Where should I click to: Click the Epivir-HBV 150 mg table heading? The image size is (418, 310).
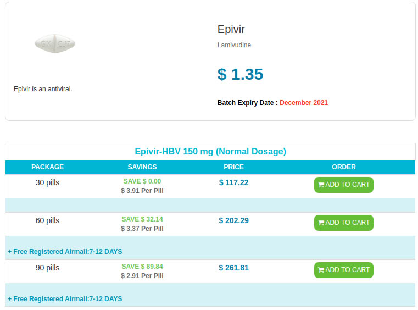point(210,151)
